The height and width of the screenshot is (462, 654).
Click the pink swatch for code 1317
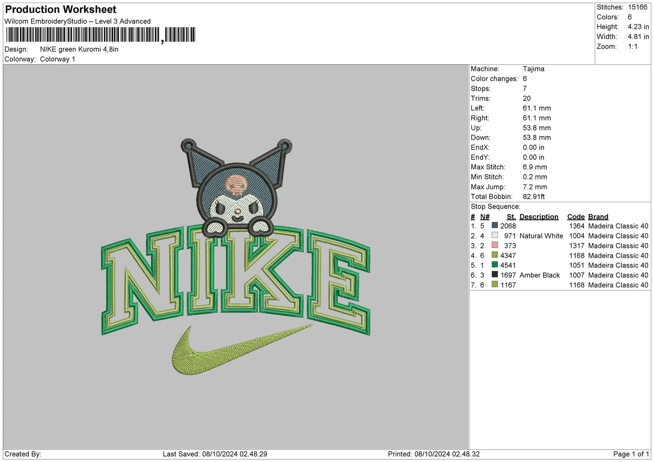click(495, 245)
